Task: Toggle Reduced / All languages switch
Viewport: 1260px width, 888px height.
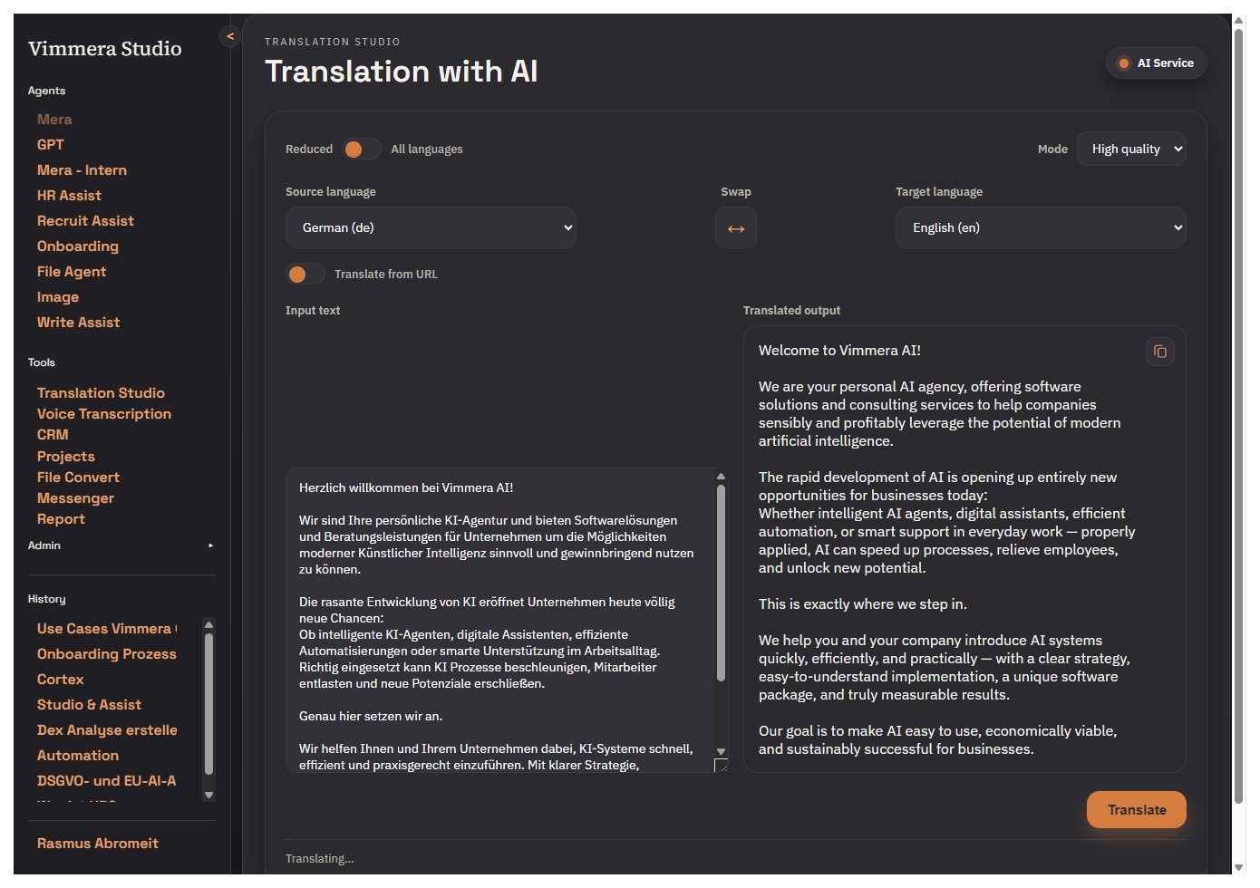Action: [362, 150]
